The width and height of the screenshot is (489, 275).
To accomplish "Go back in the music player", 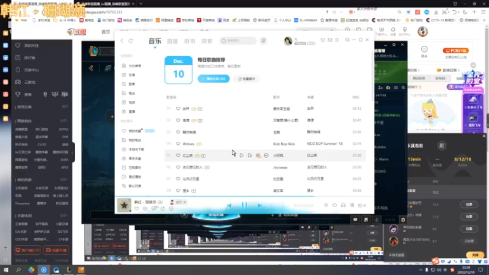I will pos(122,41).
